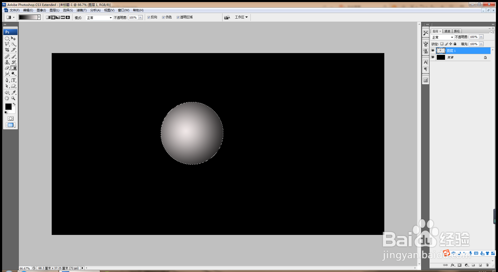
Task: Swap foreground and background colors
Action: point(14,104)
